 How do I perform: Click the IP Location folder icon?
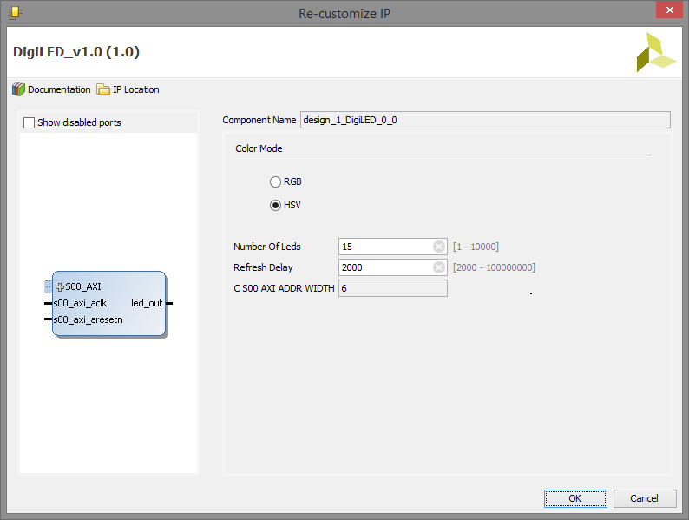103,89
